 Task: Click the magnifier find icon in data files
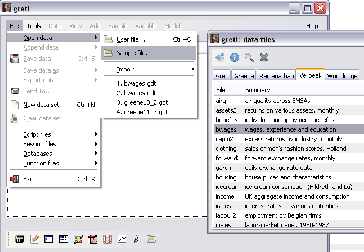(249, 57)
